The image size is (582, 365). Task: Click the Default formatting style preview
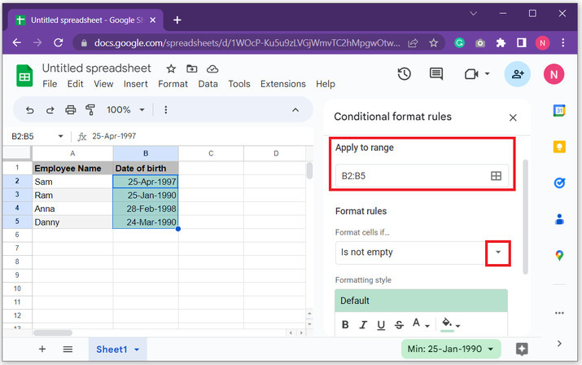tap(421, 301)
